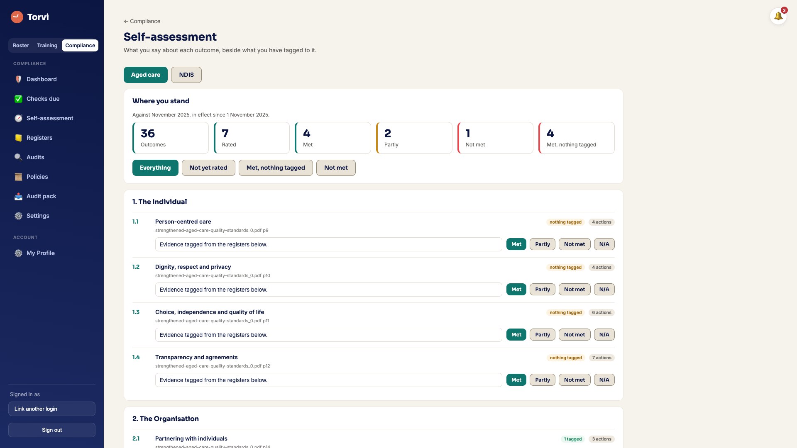Open Checks due in the sidebar
This screenshot has width=797, height=448.
tap(52, 99)
